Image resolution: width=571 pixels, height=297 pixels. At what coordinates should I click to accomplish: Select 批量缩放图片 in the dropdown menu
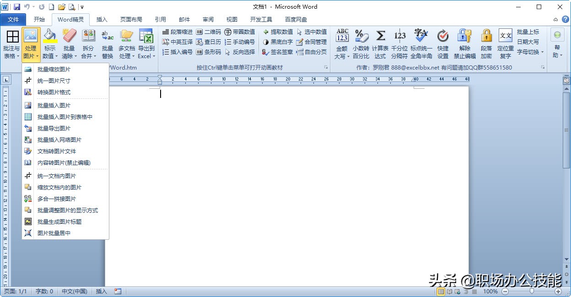(x=65, y=70)
